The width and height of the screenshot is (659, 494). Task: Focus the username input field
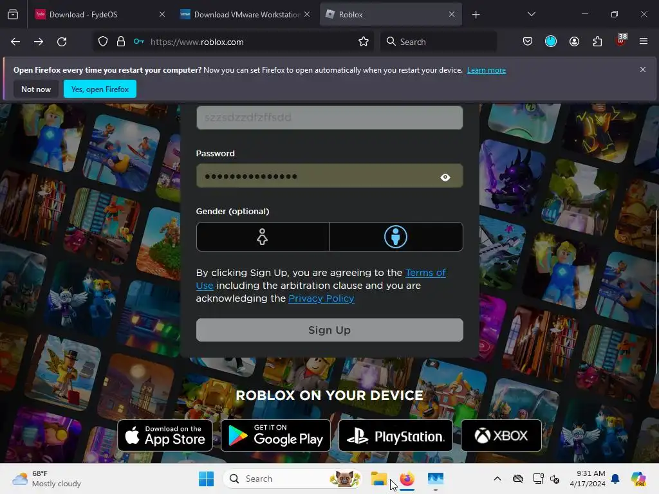pos(329,118)
